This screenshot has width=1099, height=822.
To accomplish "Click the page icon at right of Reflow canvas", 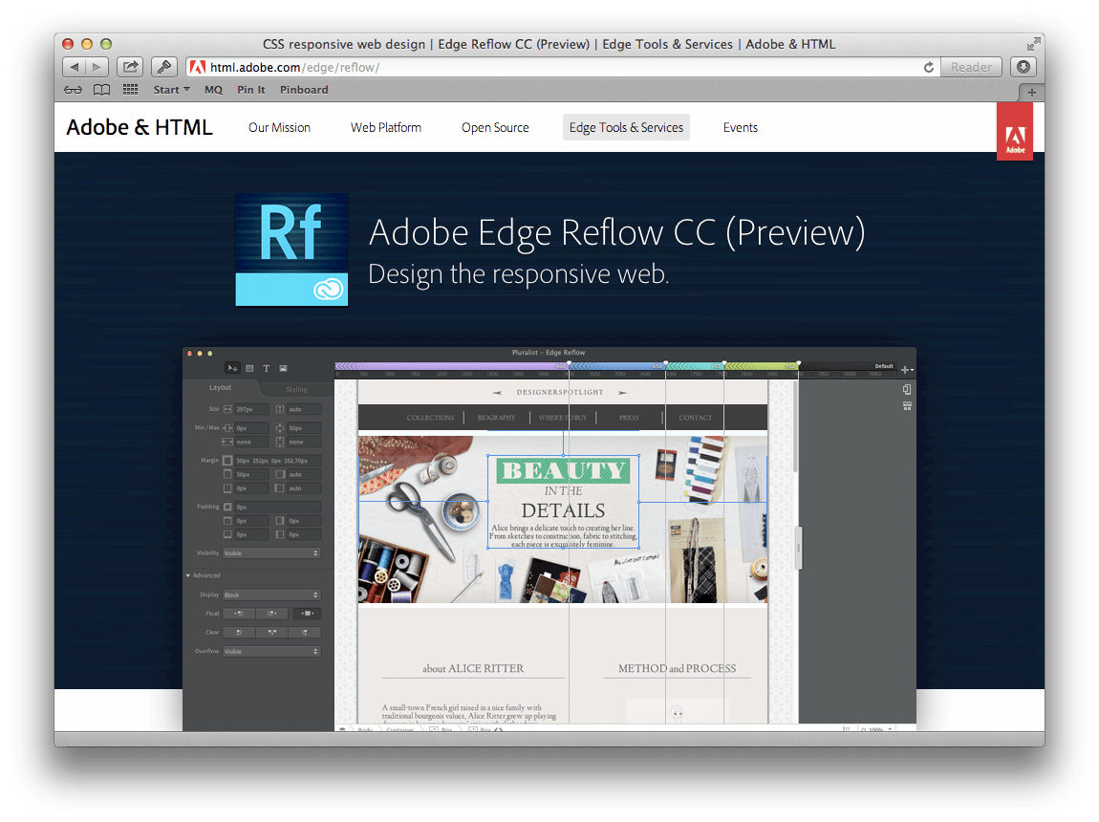I will coord(907,389).
